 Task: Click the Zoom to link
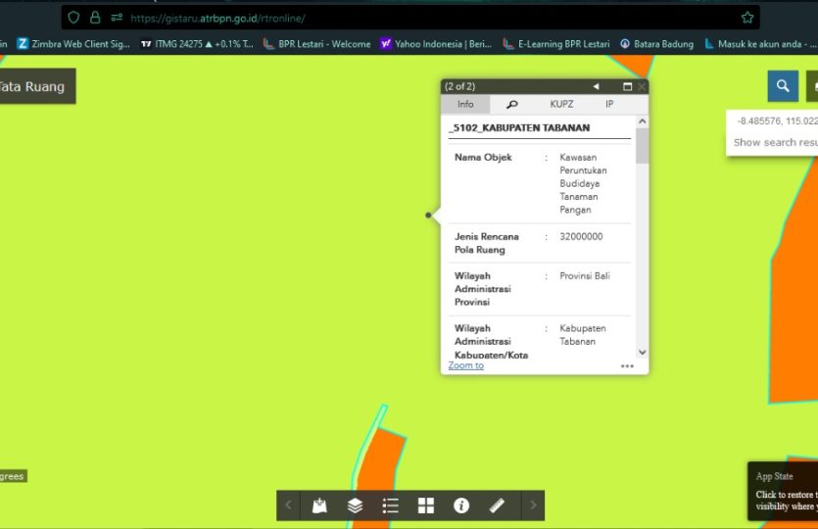click(466, 365)
